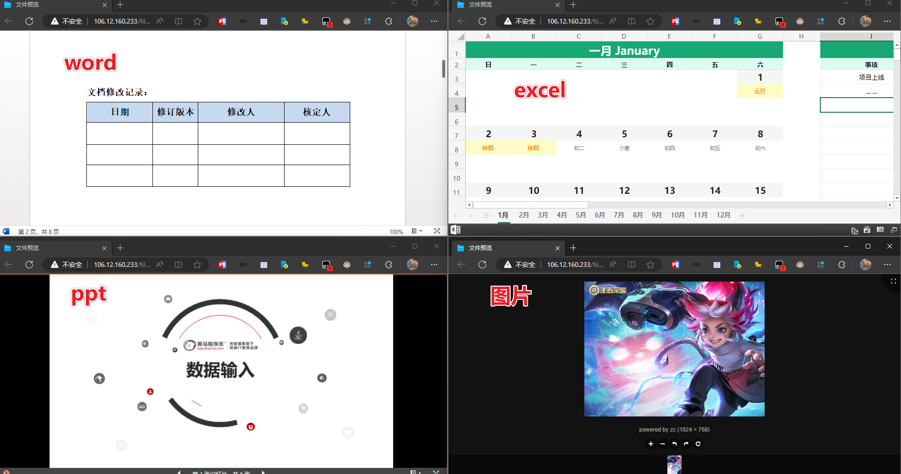901x474 pixels.
Task: Click the owl-face extension in PPT preview window
Action: (x=347, y=265)
